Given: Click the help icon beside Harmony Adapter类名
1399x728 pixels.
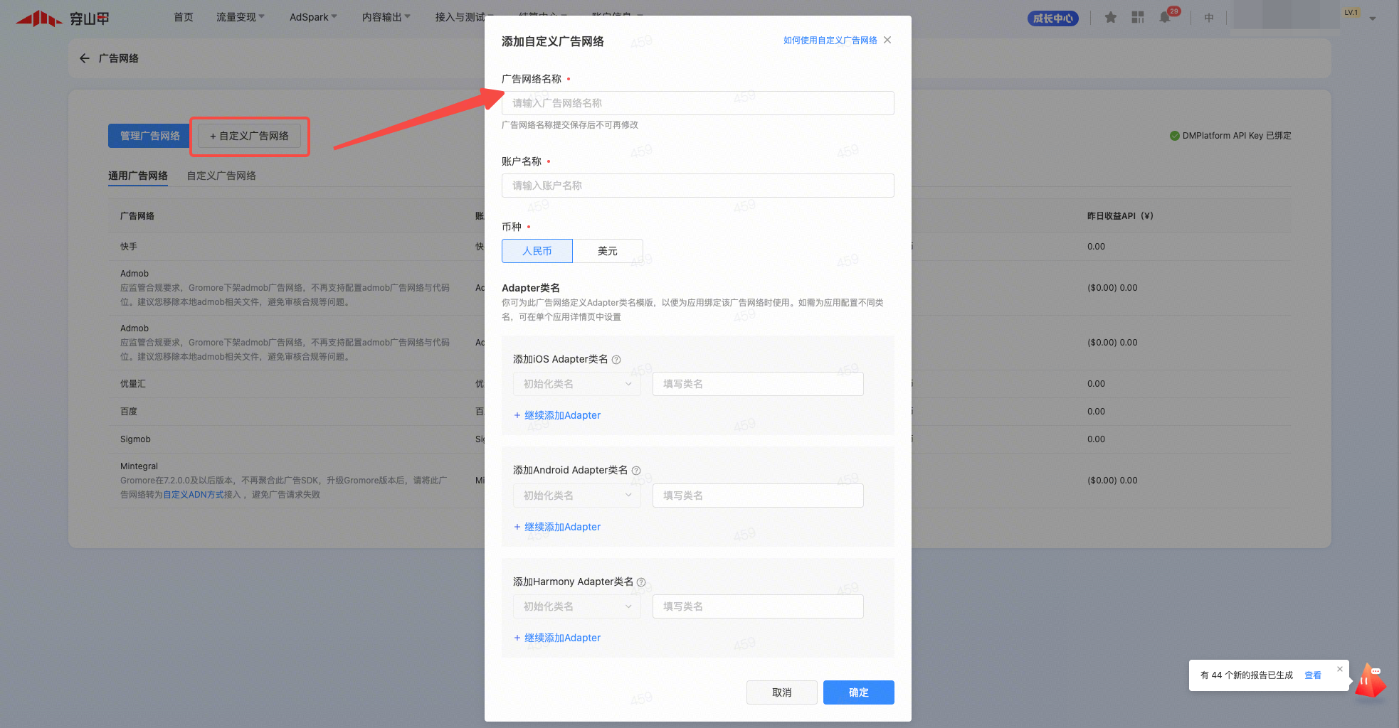Looking at the screenshot, I should [x=641, y=582].
